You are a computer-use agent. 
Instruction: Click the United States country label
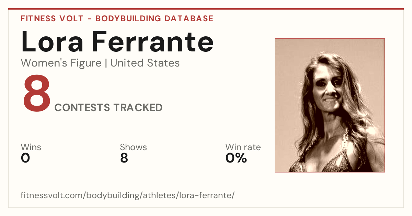pyautogui.click(x=145, y=63)
